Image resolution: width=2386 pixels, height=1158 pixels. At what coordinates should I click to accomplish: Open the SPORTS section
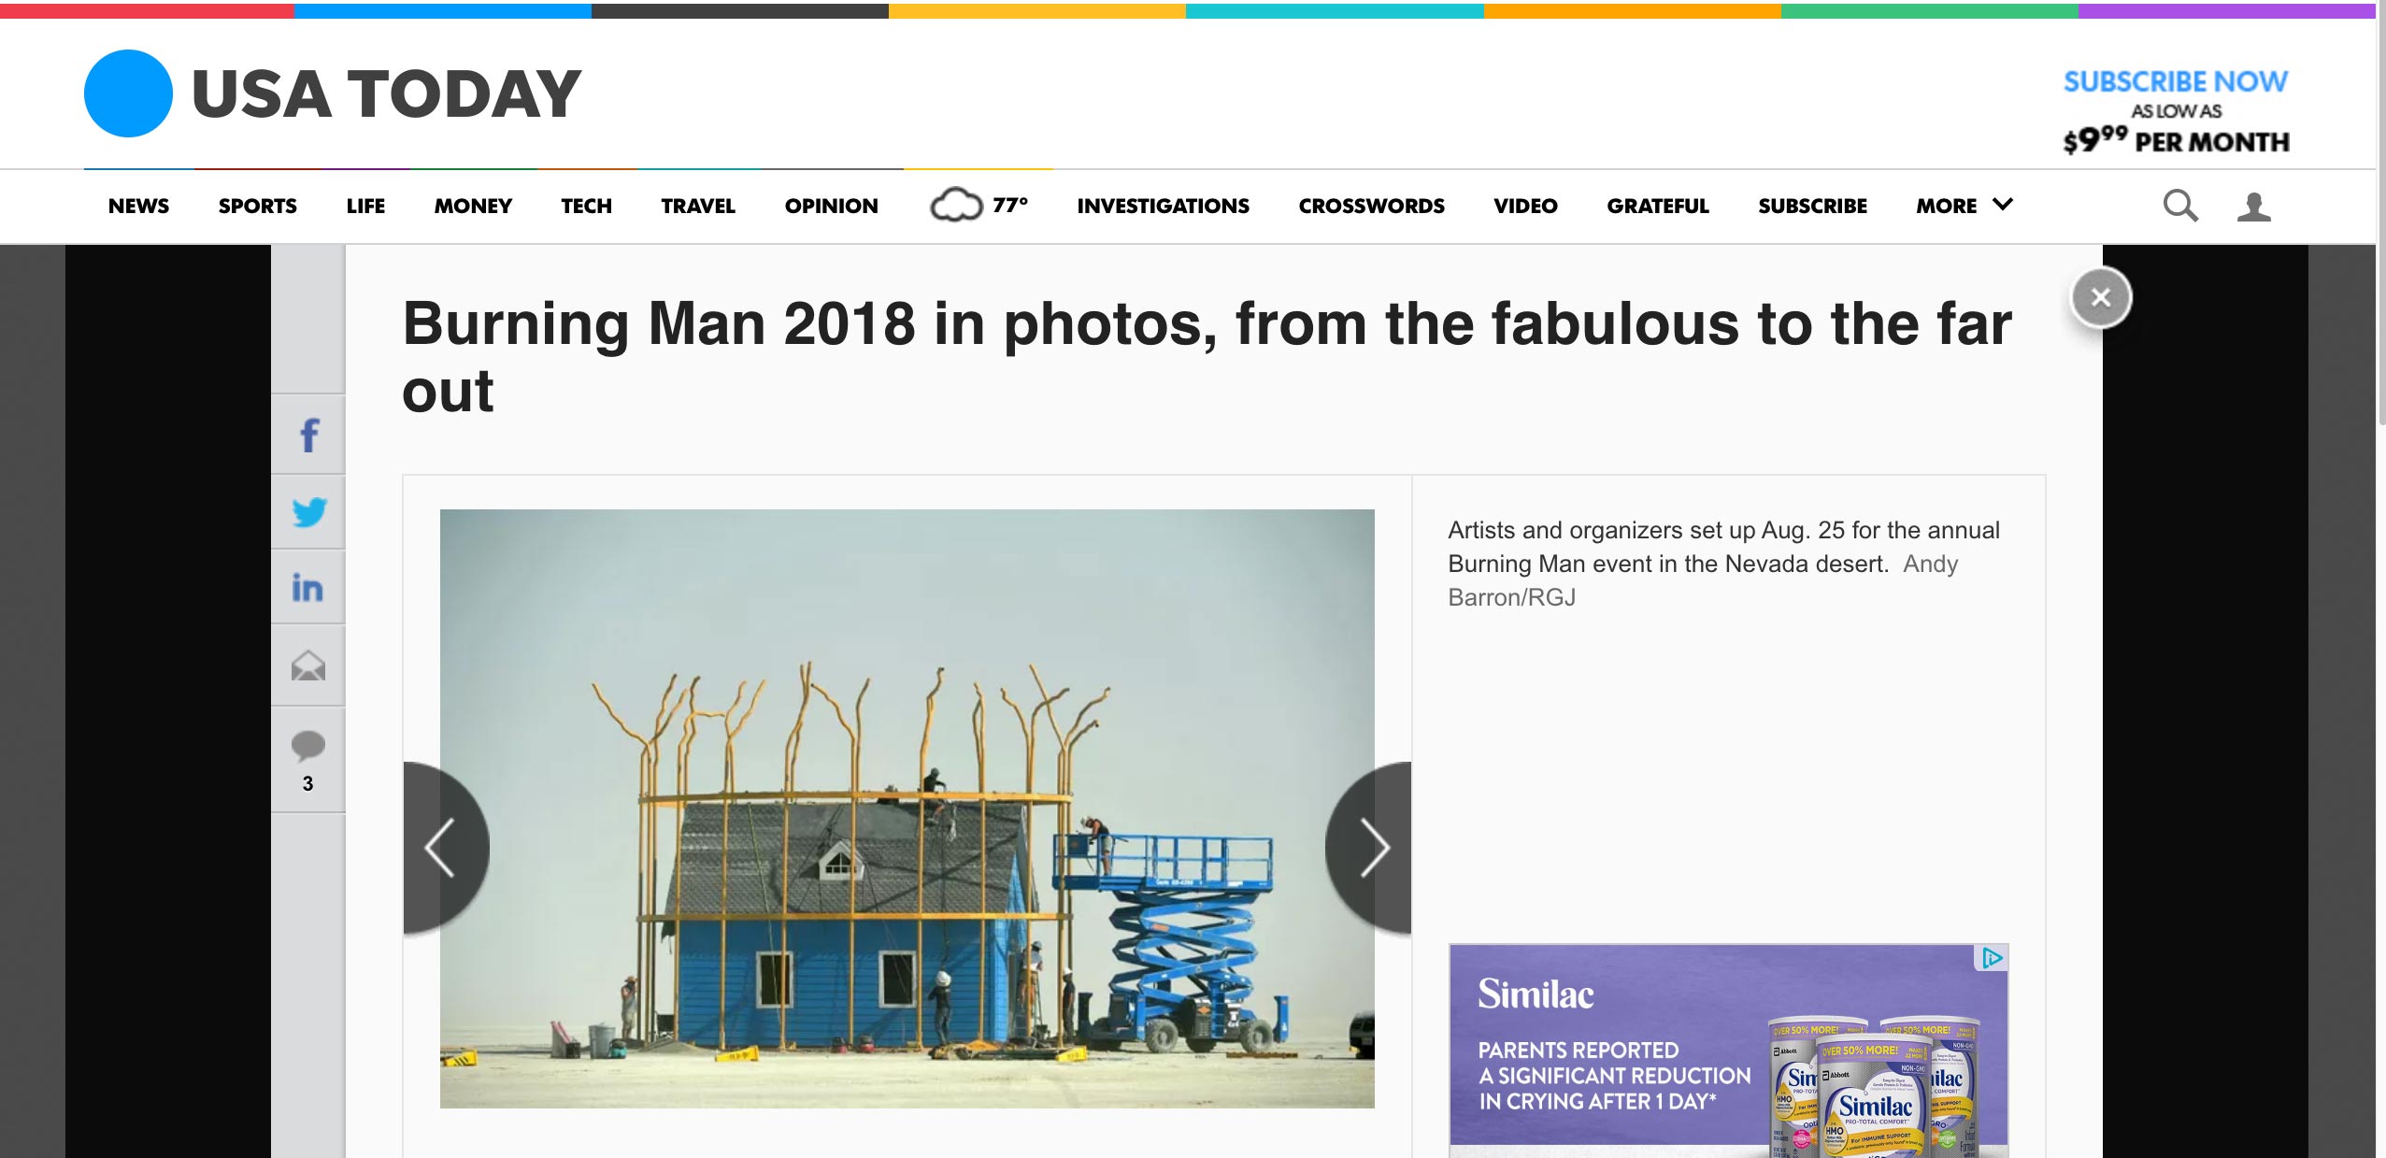pos(257,206)
